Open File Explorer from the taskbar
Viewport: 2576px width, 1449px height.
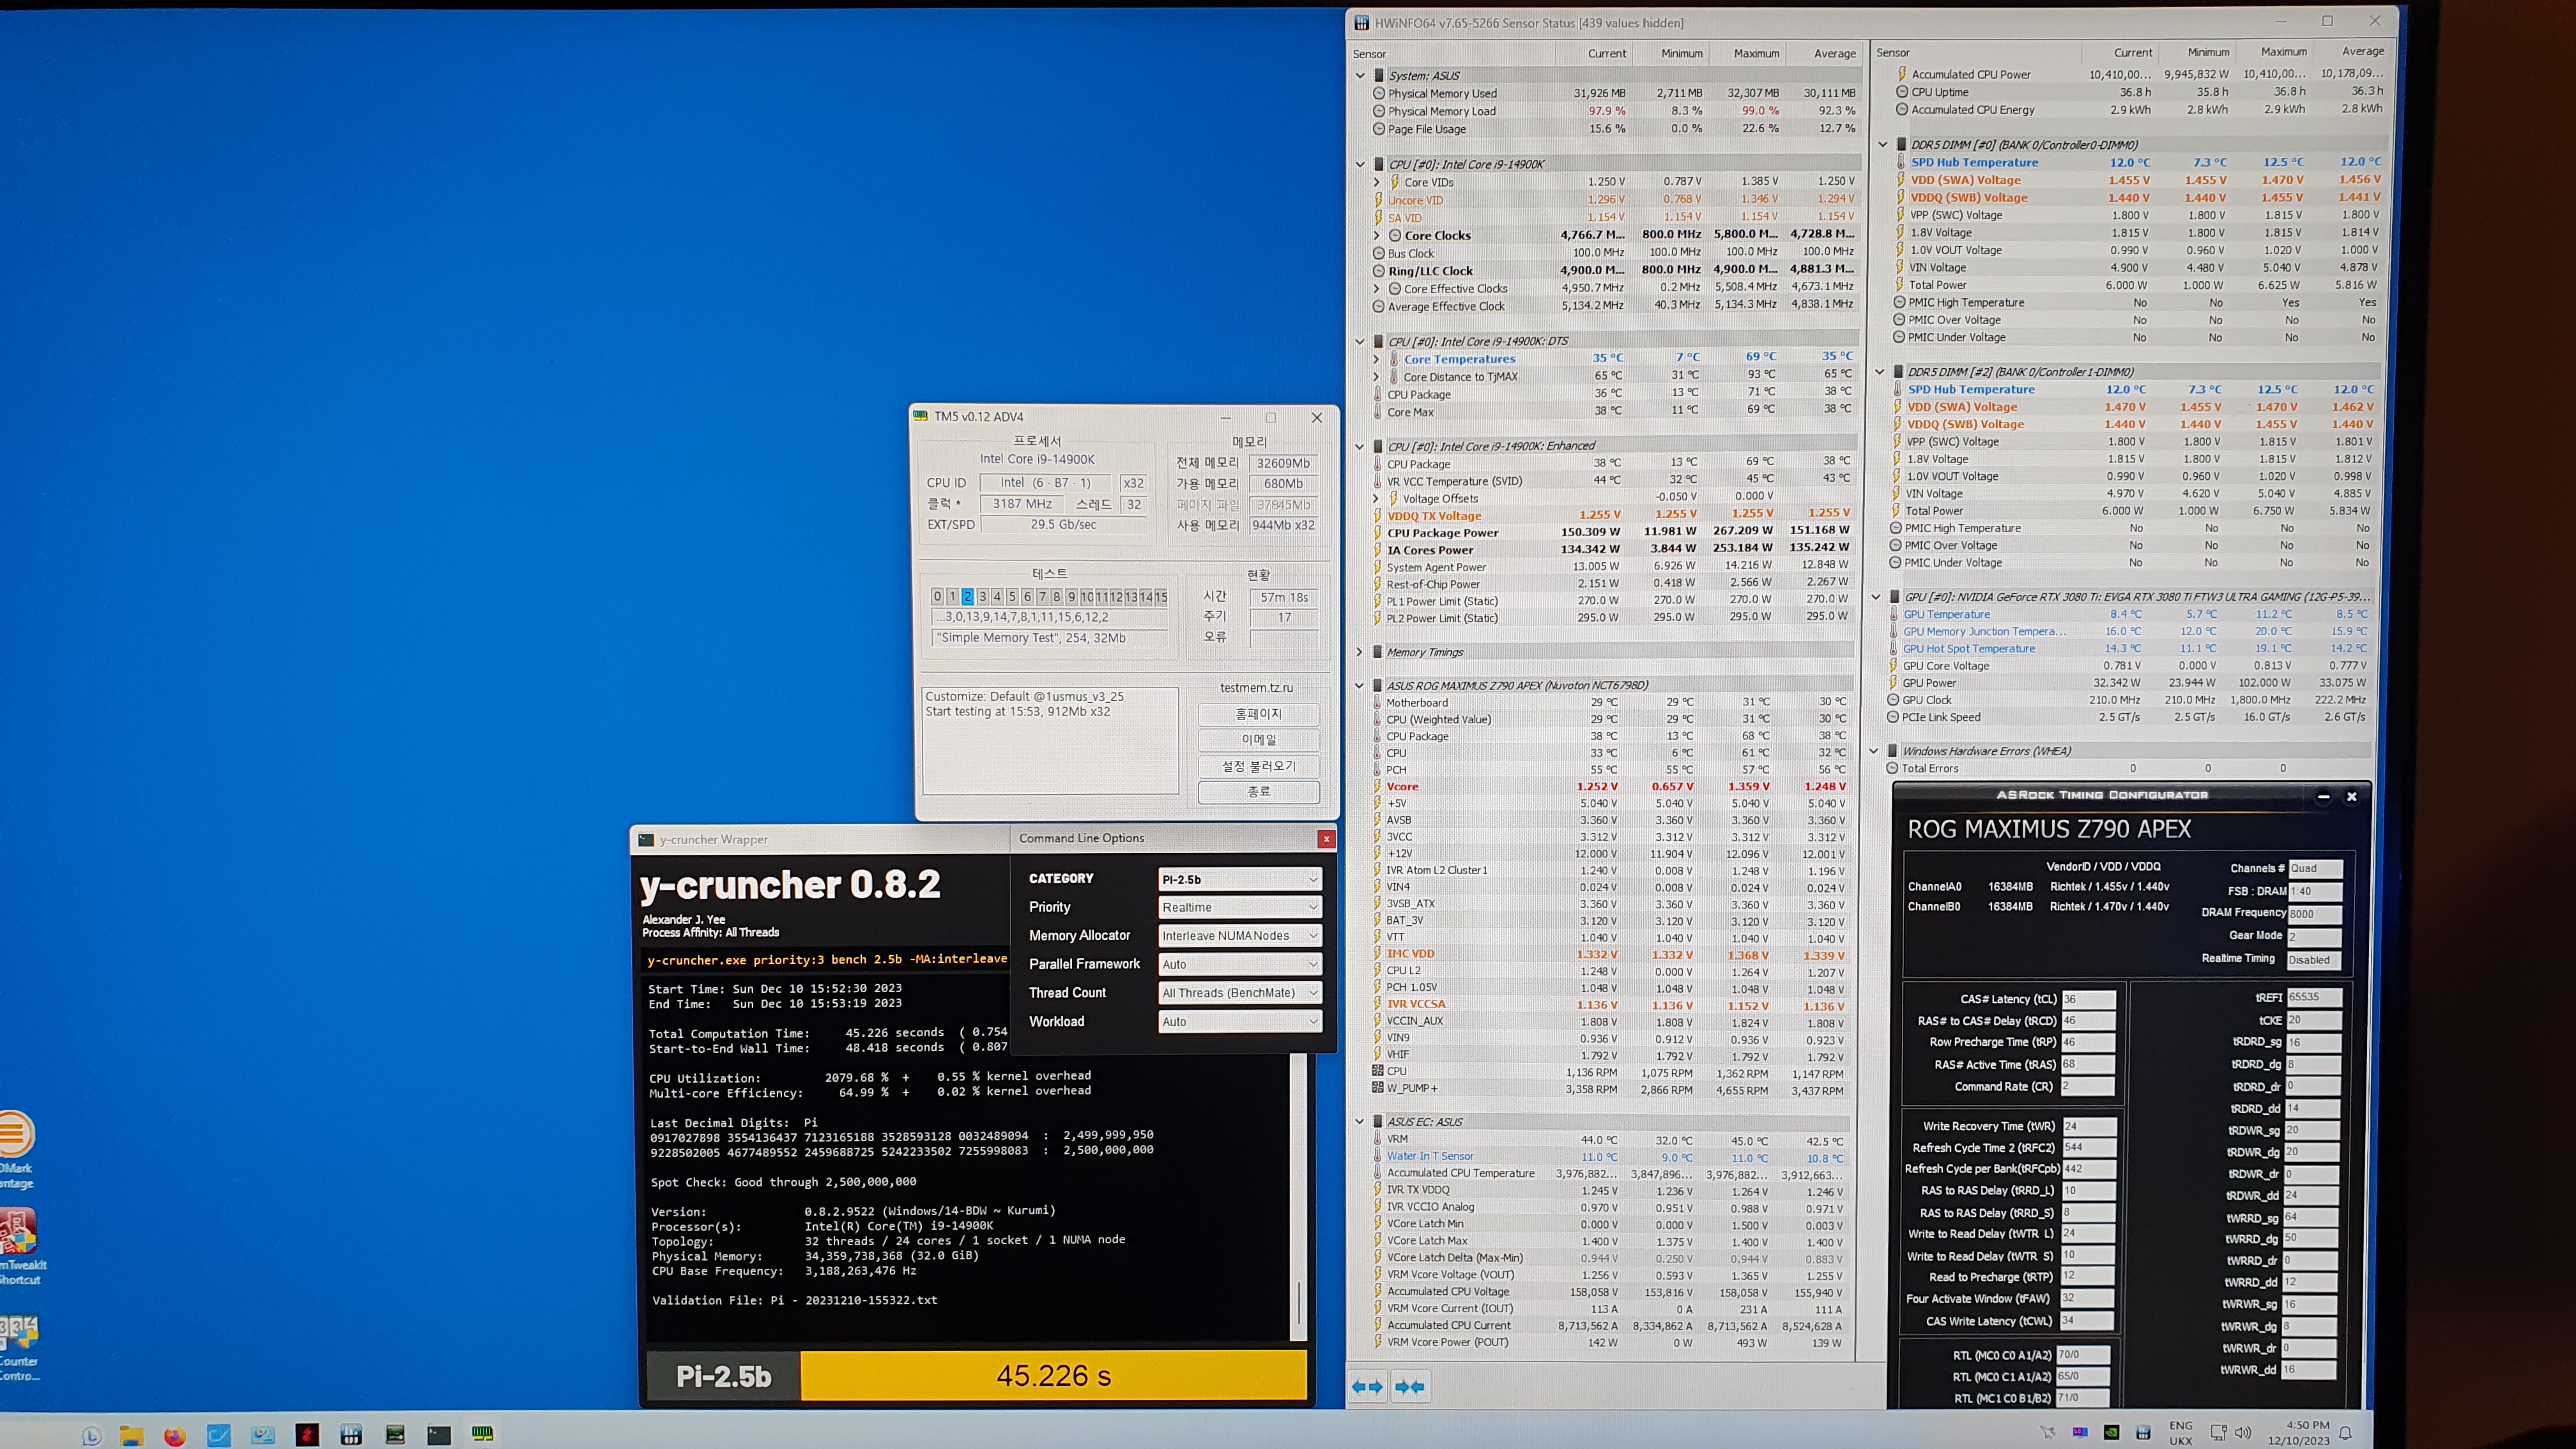131,1436
